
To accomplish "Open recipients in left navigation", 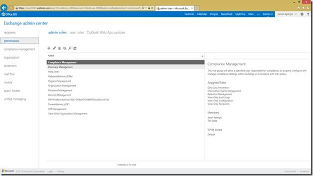I will tap(10, 33).
